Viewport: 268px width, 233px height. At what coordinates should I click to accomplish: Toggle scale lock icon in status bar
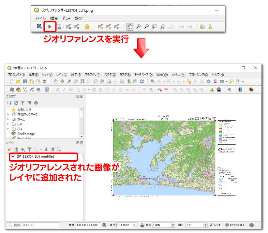tap(142, 225)
